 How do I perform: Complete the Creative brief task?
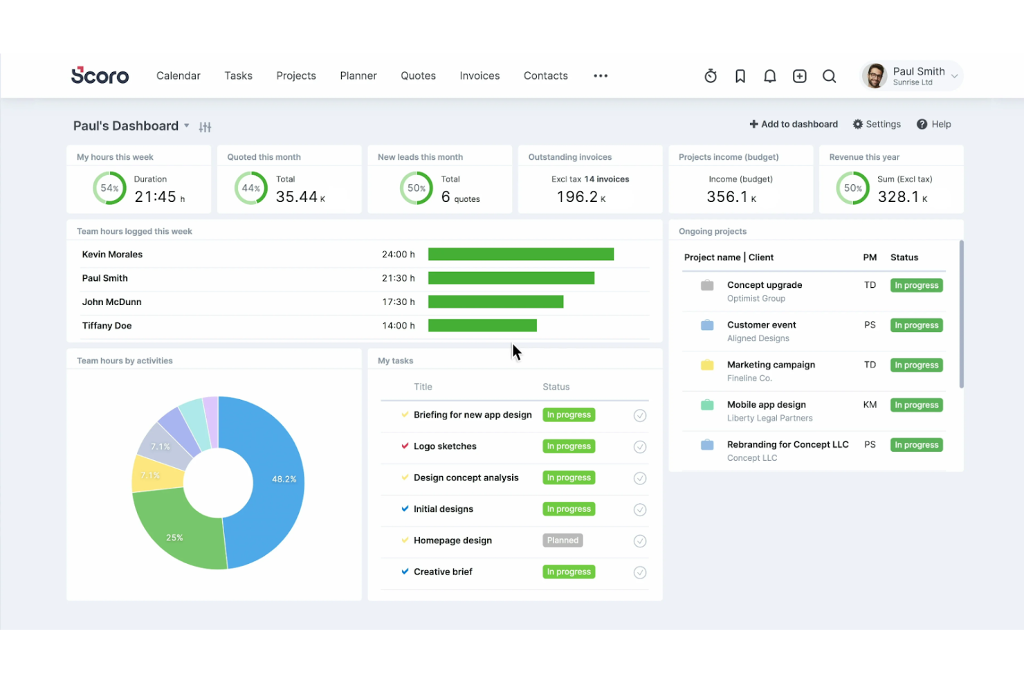[x=639, y=572]
